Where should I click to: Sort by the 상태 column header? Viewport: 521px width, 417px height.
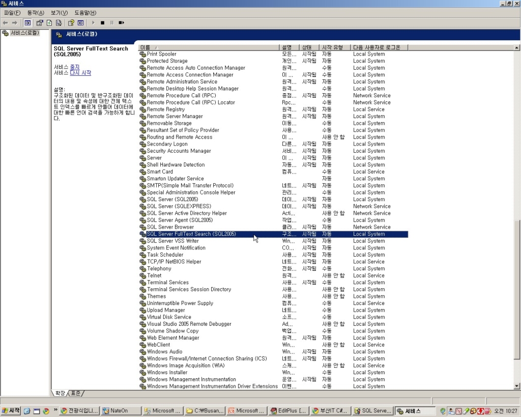pyautogui.click(x=309, y=47)
